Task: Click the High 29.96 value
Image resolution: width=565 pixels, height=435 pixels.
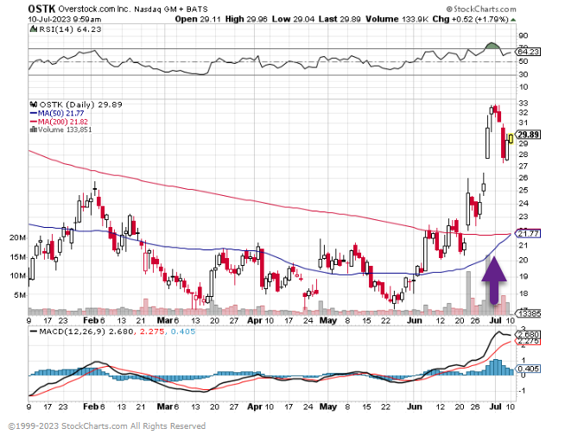Action: click(x=246, y=19)
